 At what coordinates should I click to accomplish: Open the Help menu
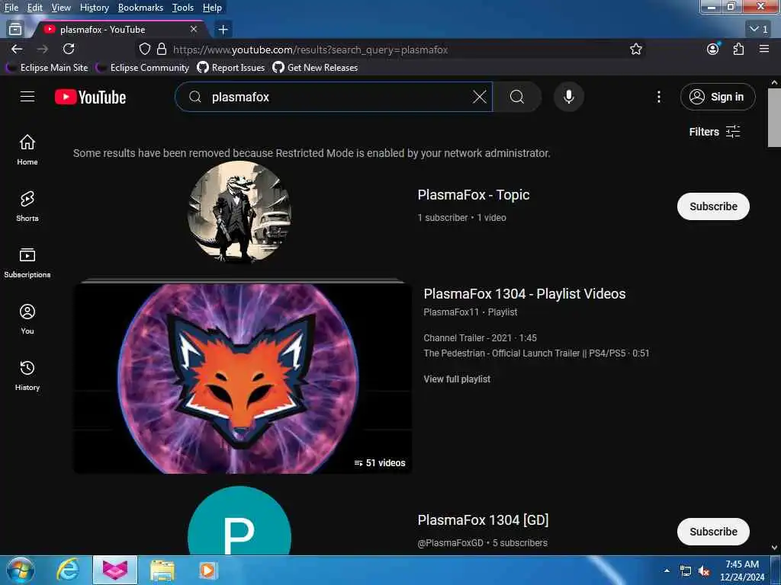[212, 8]
